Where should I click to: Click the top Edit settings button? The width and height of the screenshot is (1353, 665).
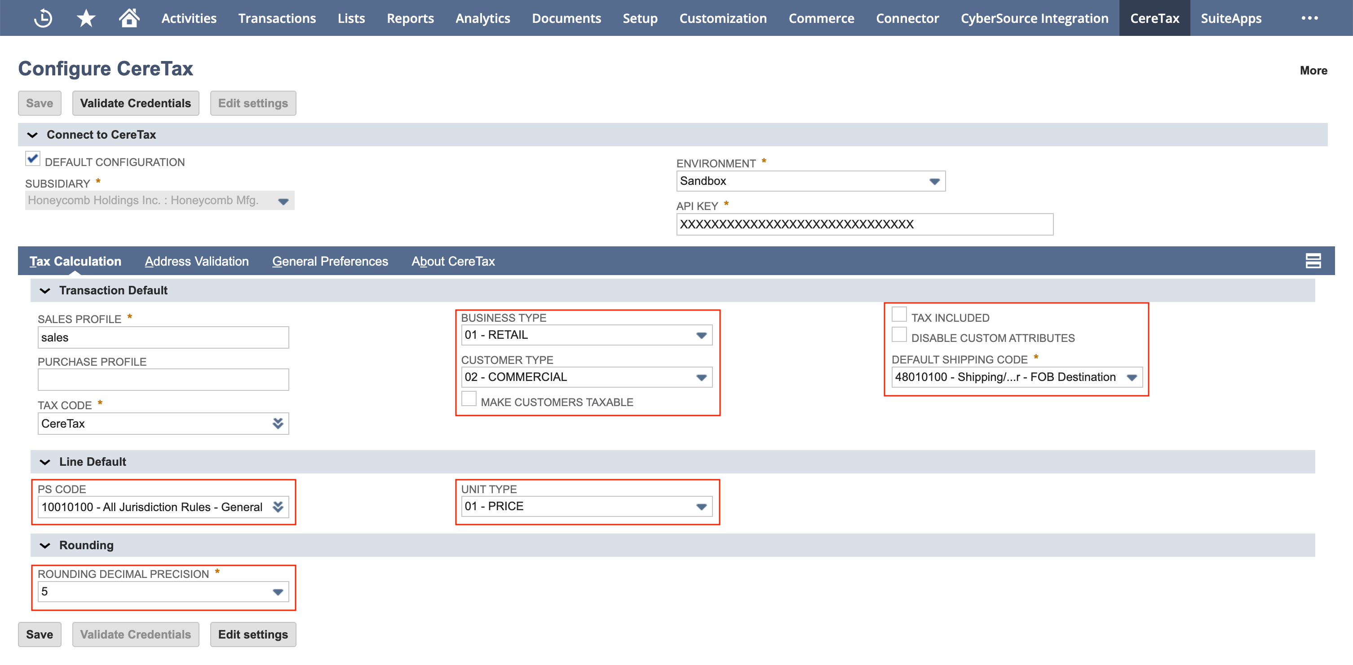[252, 103]
